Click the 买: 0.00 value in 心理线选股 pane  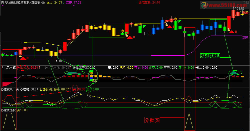[22, 110]
